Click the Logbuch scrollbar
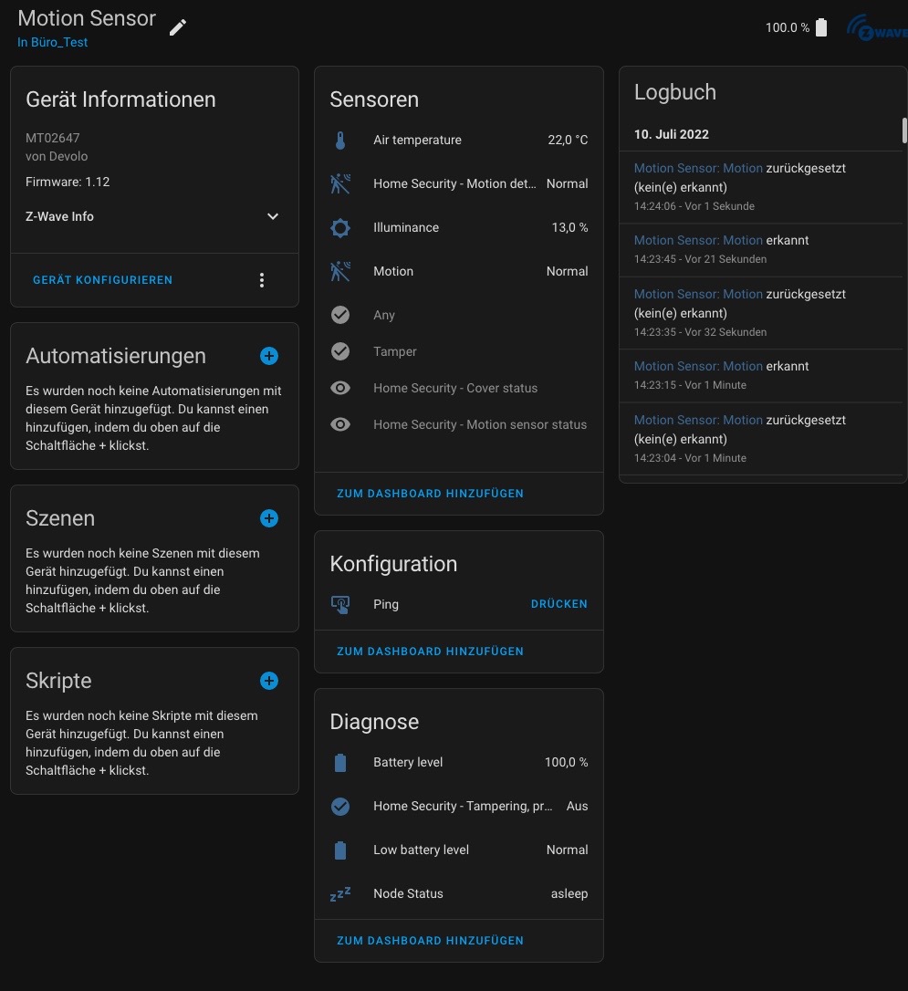908x991 pixels. point(904,130)
